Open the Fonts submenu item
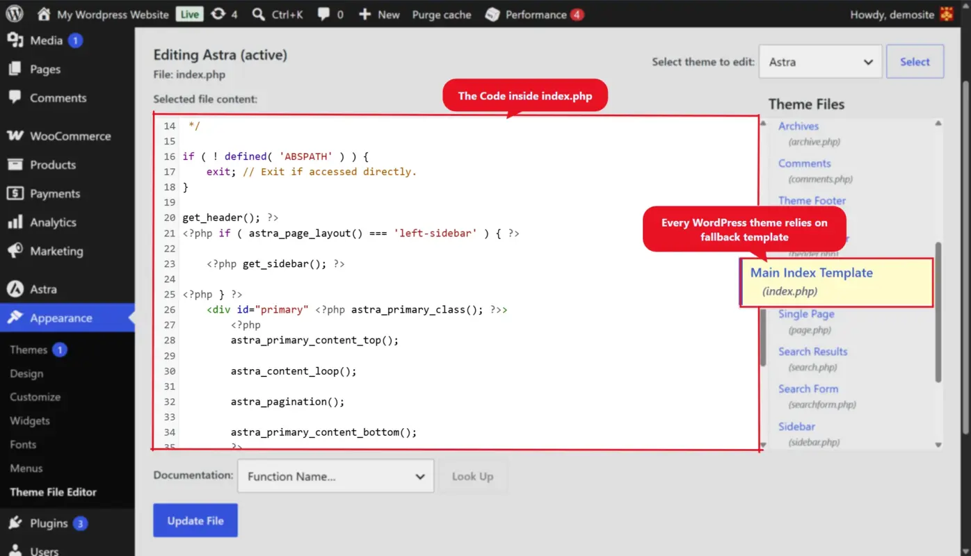971x556 pixels. click(x=23, y=444)
